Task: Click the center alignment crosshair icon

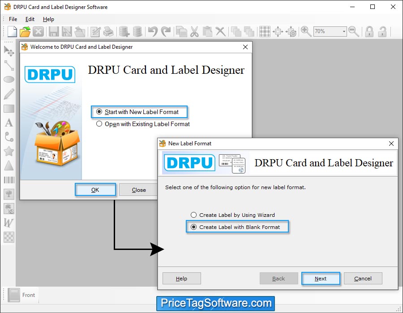Action: [x=278, y=32]
